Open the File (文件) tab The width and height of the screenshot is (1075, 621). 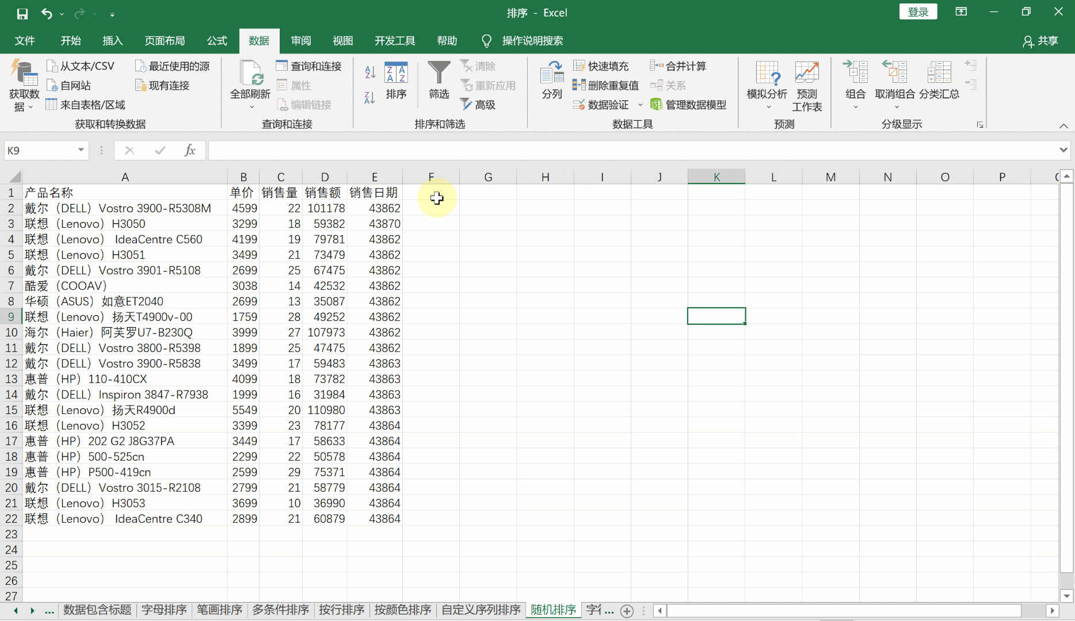[25, 41]
